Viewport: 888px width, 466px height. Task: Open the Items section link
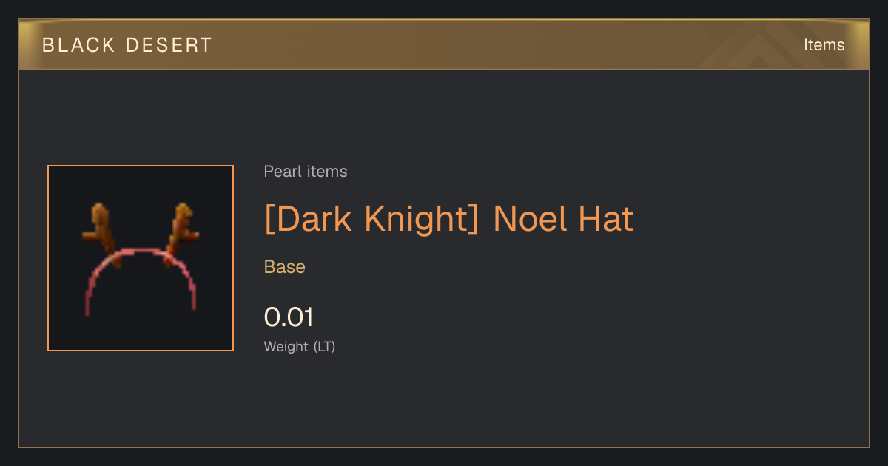tap(824, 44)
